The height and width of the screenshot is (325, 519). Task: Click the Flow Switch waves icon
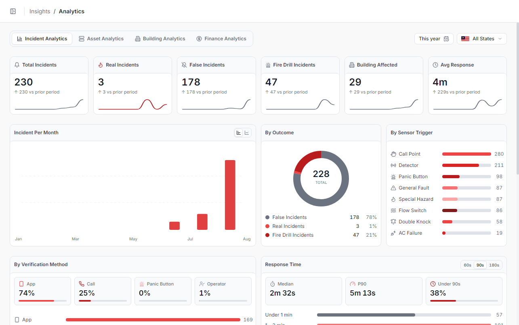point(393,210)
